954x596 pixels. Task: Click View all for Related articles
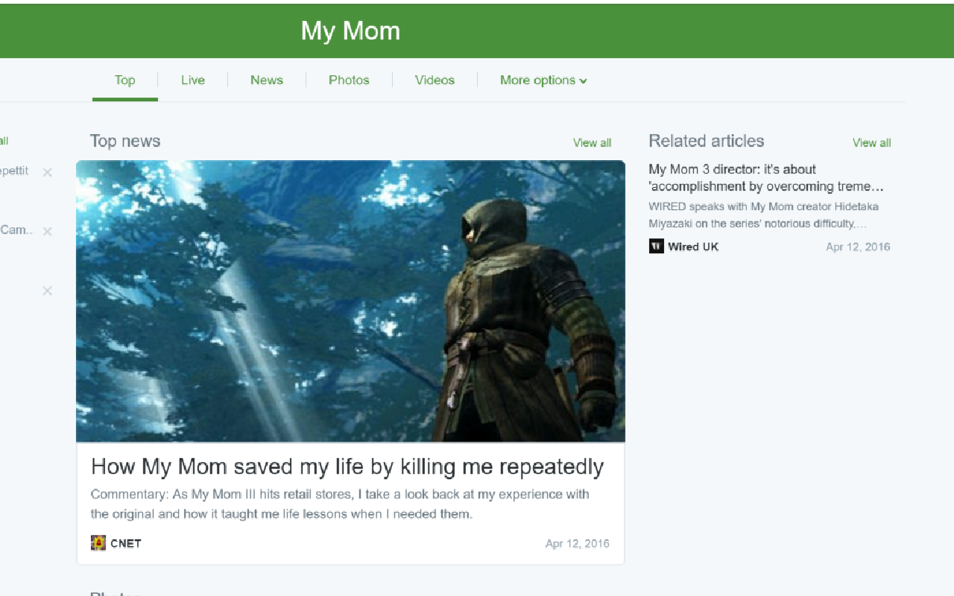tap(871, 142)
